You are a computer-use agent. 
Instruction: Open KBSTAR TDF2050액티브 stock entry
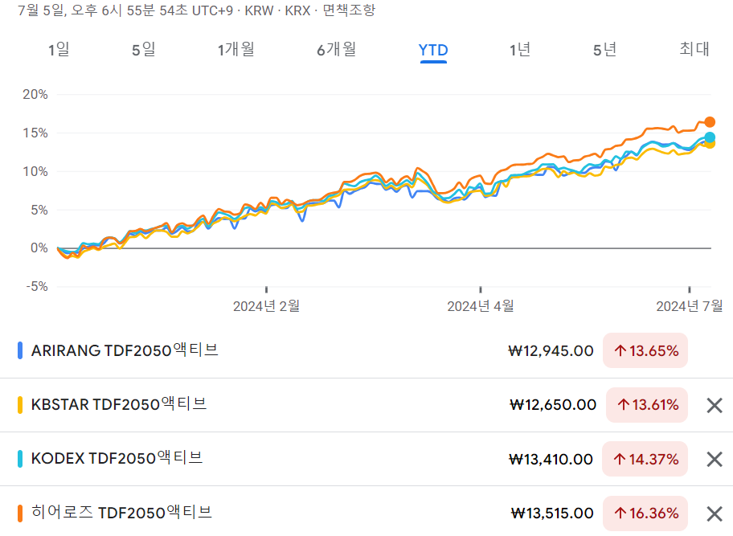pos(119,404)
